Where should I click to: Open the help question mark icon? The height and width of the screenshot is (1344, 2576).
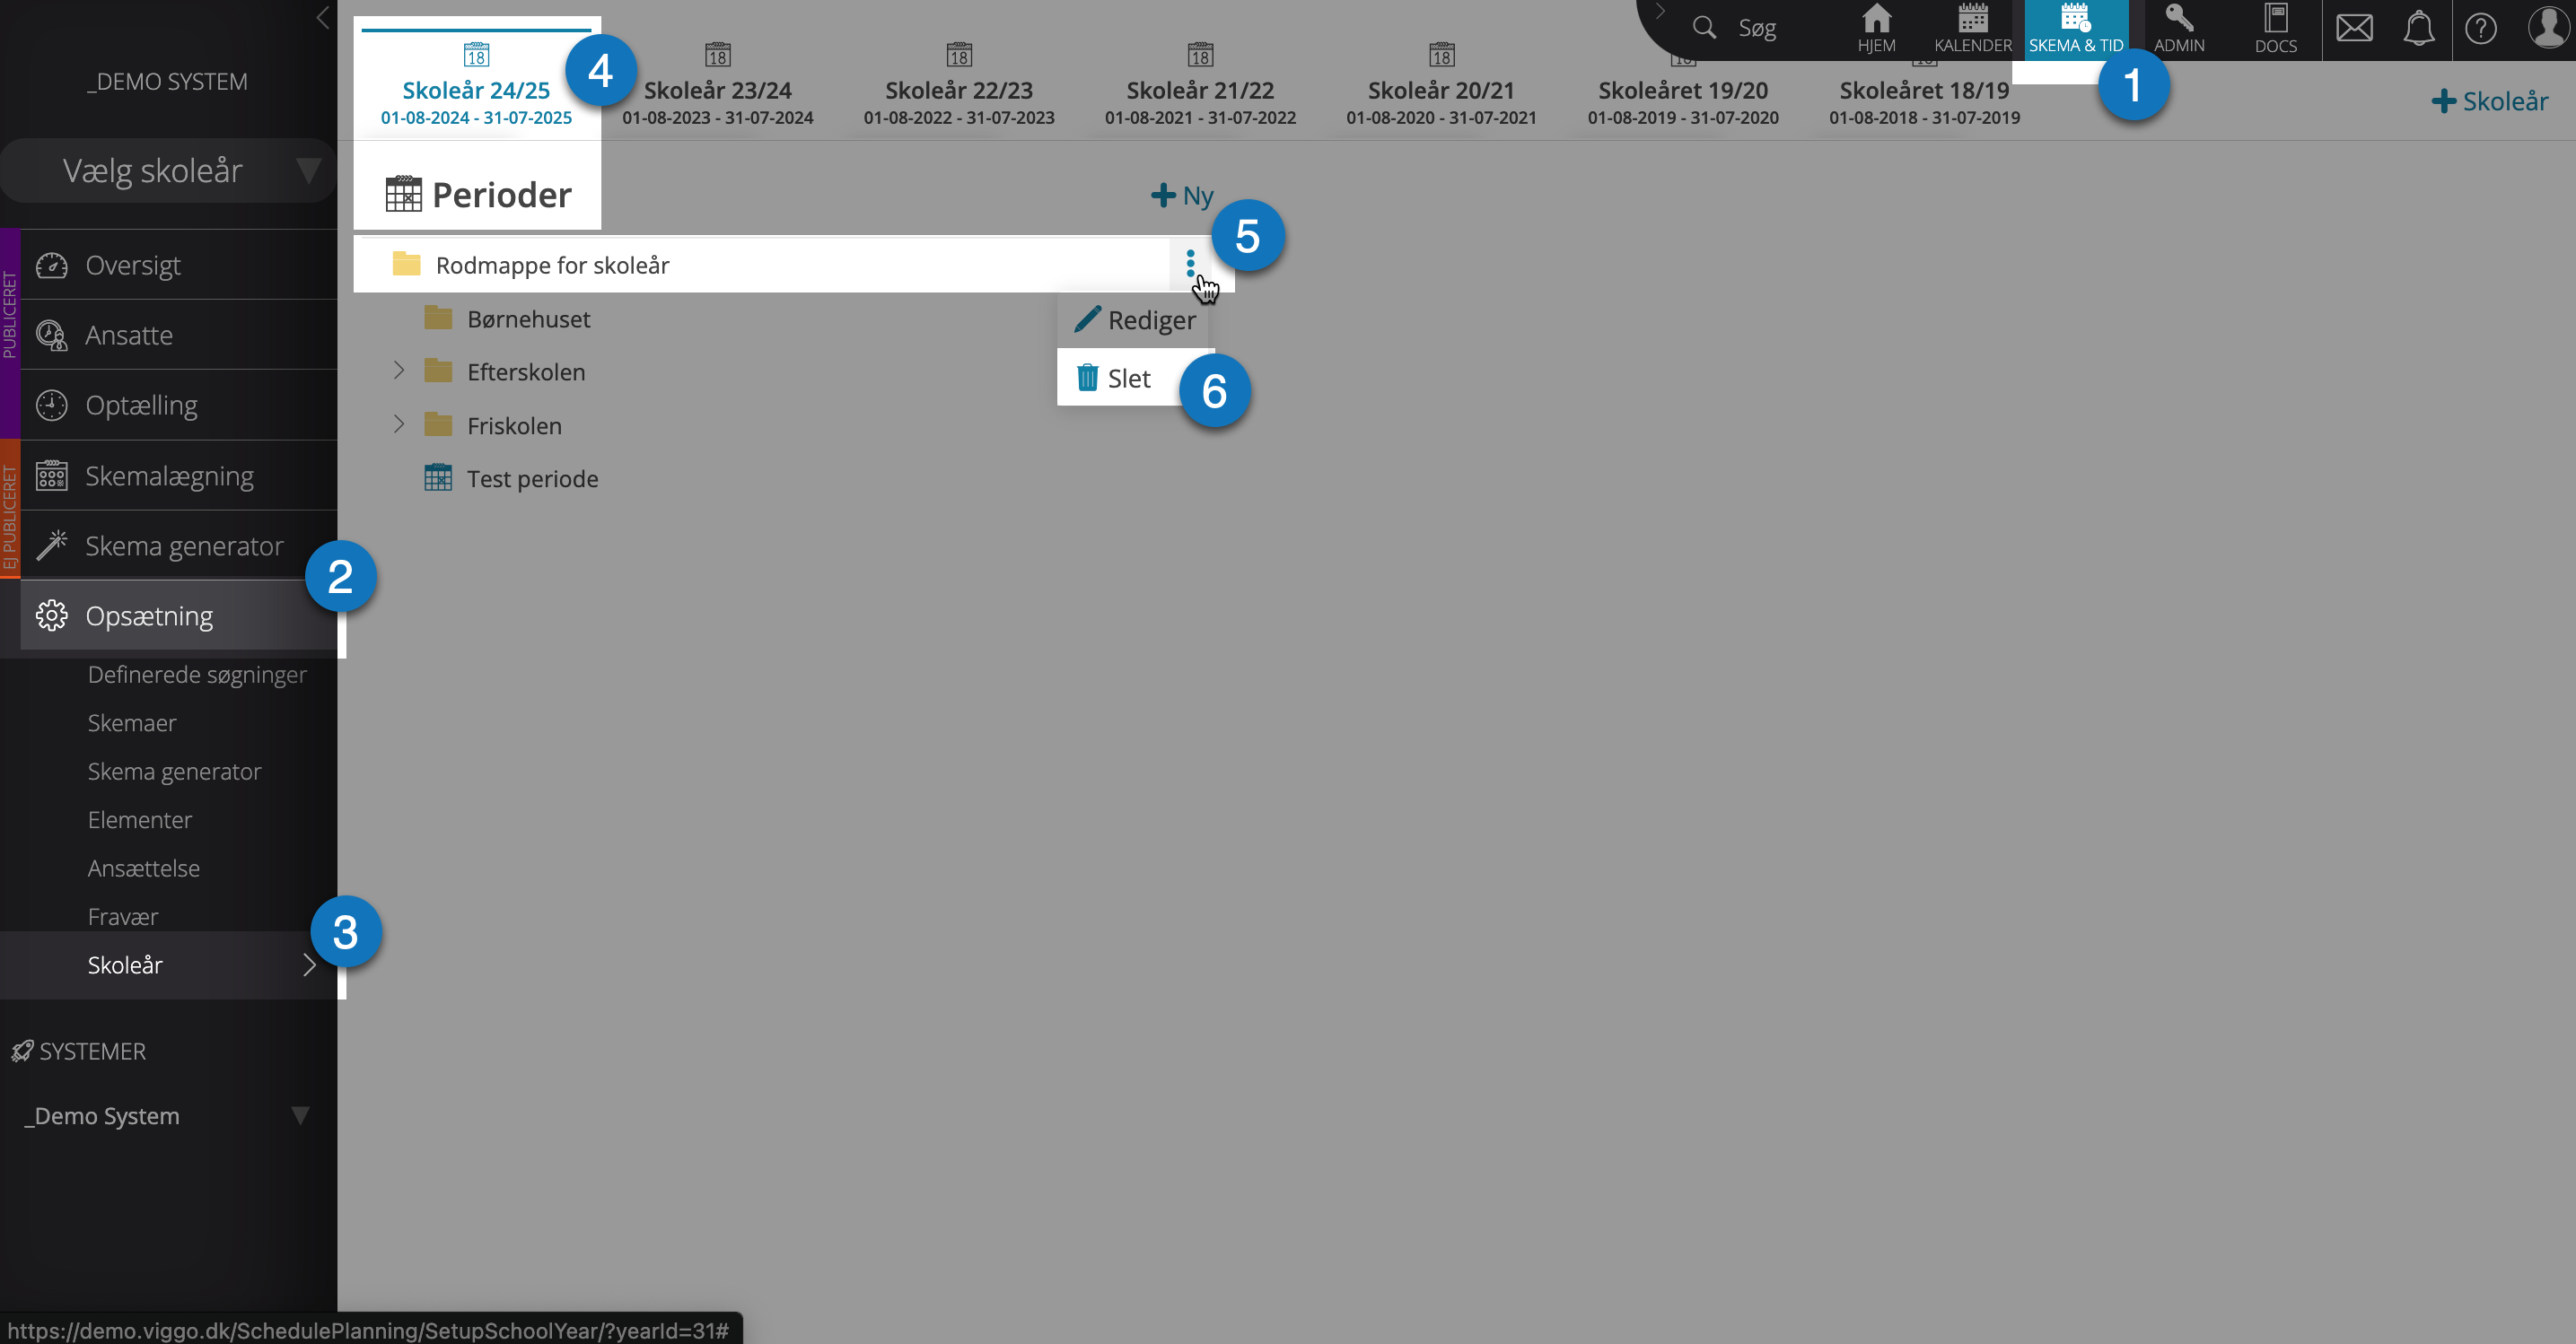tap(2481, 28)
